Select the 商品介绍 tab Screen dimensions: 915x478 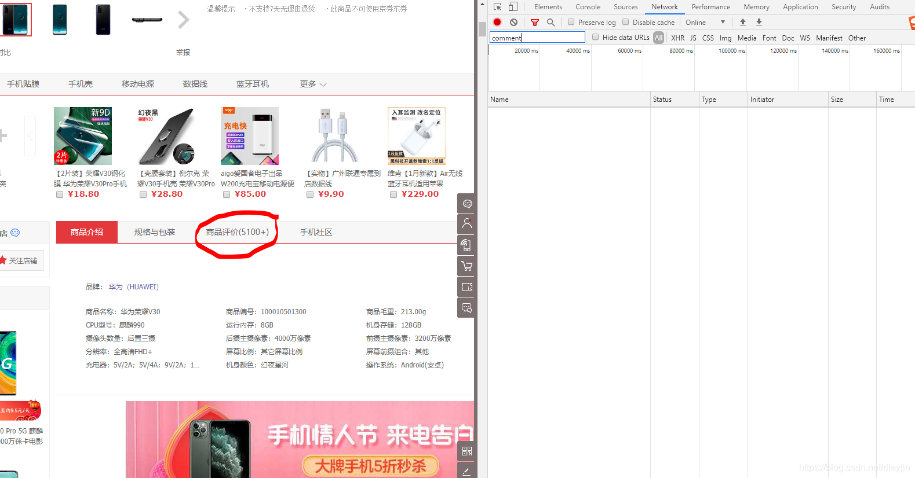[87, 232]
